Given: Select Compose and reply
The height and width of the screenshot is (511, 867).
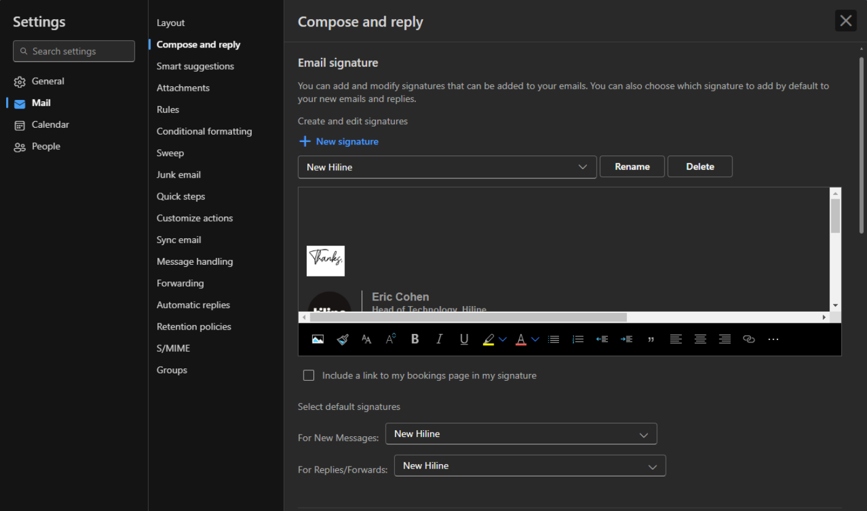Looking at the screenshot, I should pos(198,44).
